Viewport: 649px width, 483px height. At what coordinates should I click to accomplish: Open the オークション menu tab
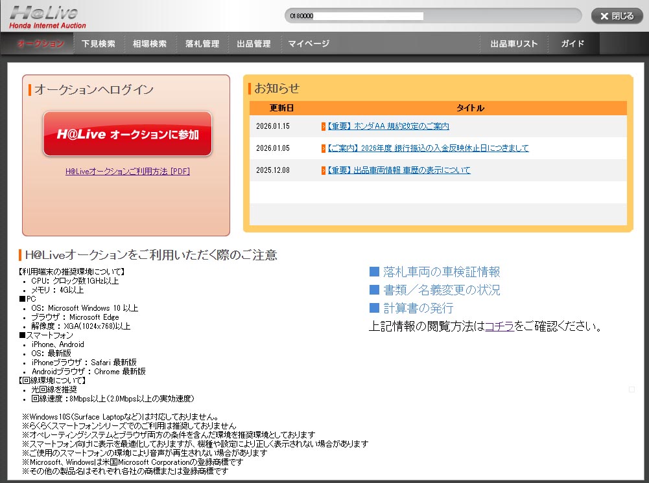tap(41, 44)
